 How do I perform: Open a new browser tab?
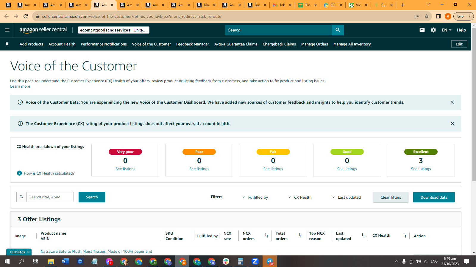pyautogui.click(x=403, y=5)
